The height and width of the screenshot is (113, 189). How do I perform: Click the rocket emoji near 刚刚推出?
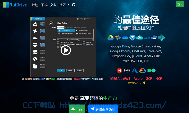(x=144, y=83)
